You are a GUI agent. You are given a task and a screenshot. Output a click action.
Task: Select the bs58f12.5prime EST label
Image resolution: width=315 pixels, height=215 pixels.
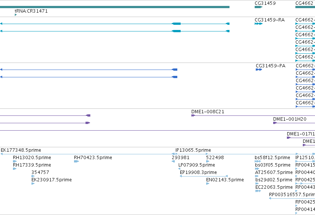(272, 158)
